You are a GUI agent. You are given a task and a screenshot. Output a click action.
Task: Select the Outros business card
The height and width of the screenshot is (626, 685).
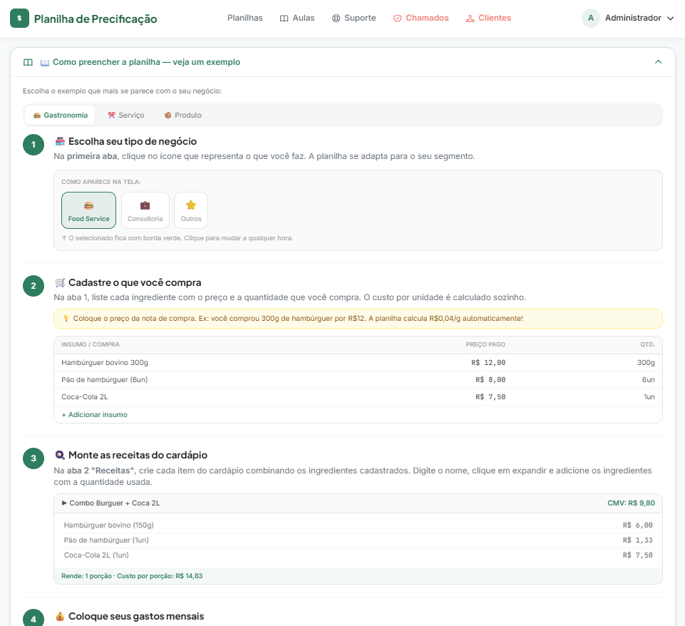pos(191,210)
